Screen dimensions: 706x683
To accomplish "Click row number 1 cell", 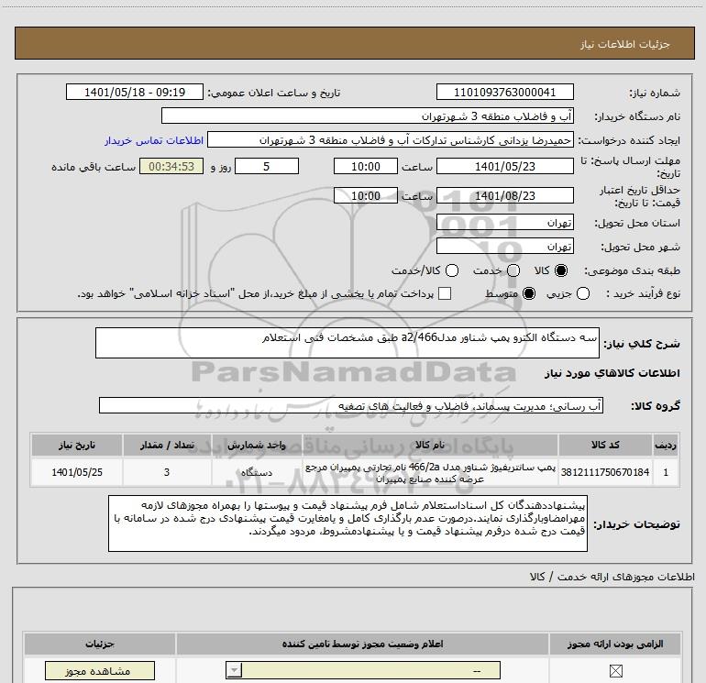I will 666,472.
